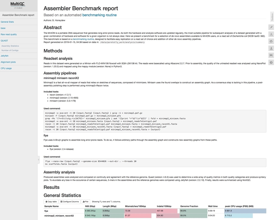Open the save settings toolbox icon
The image size is (275, 220).
(271, 55)
